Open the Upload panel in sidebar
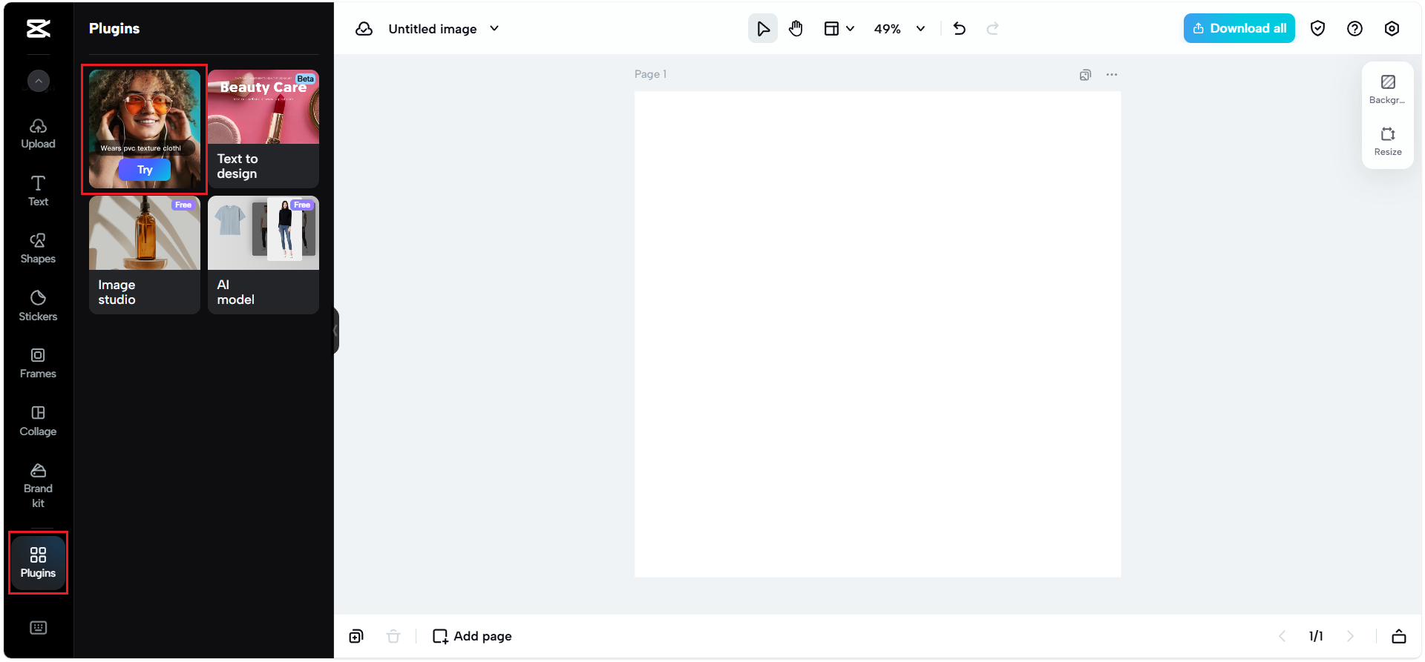The height and width of the screenshot is (662, 1425). coord(38,133)
